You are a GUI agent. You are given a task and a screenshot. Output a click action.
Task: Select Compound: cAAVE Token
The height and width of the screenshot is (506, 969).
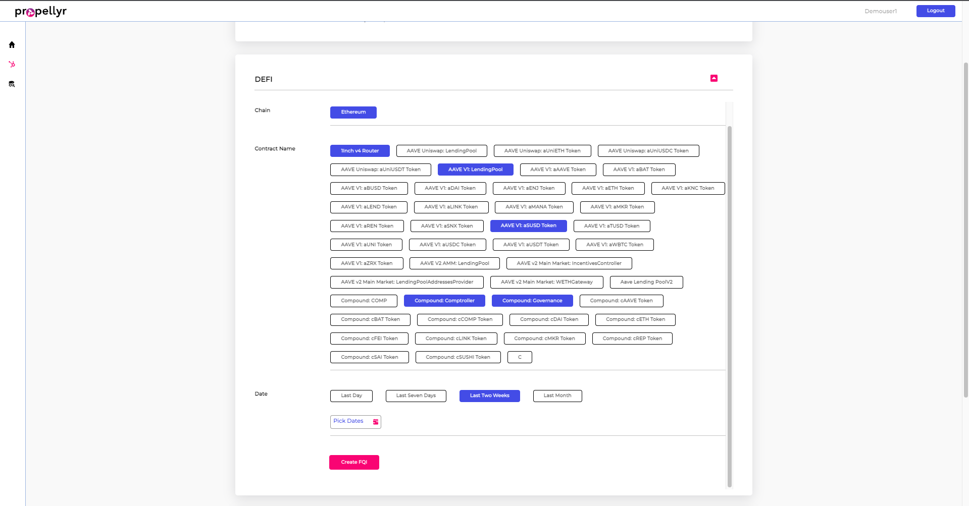tap(622, 301)
